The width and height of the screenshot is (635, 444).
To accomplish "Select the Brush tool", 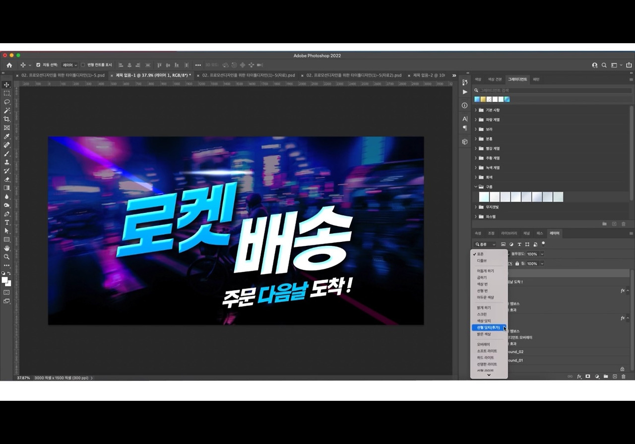I will (x=7, y=153).
